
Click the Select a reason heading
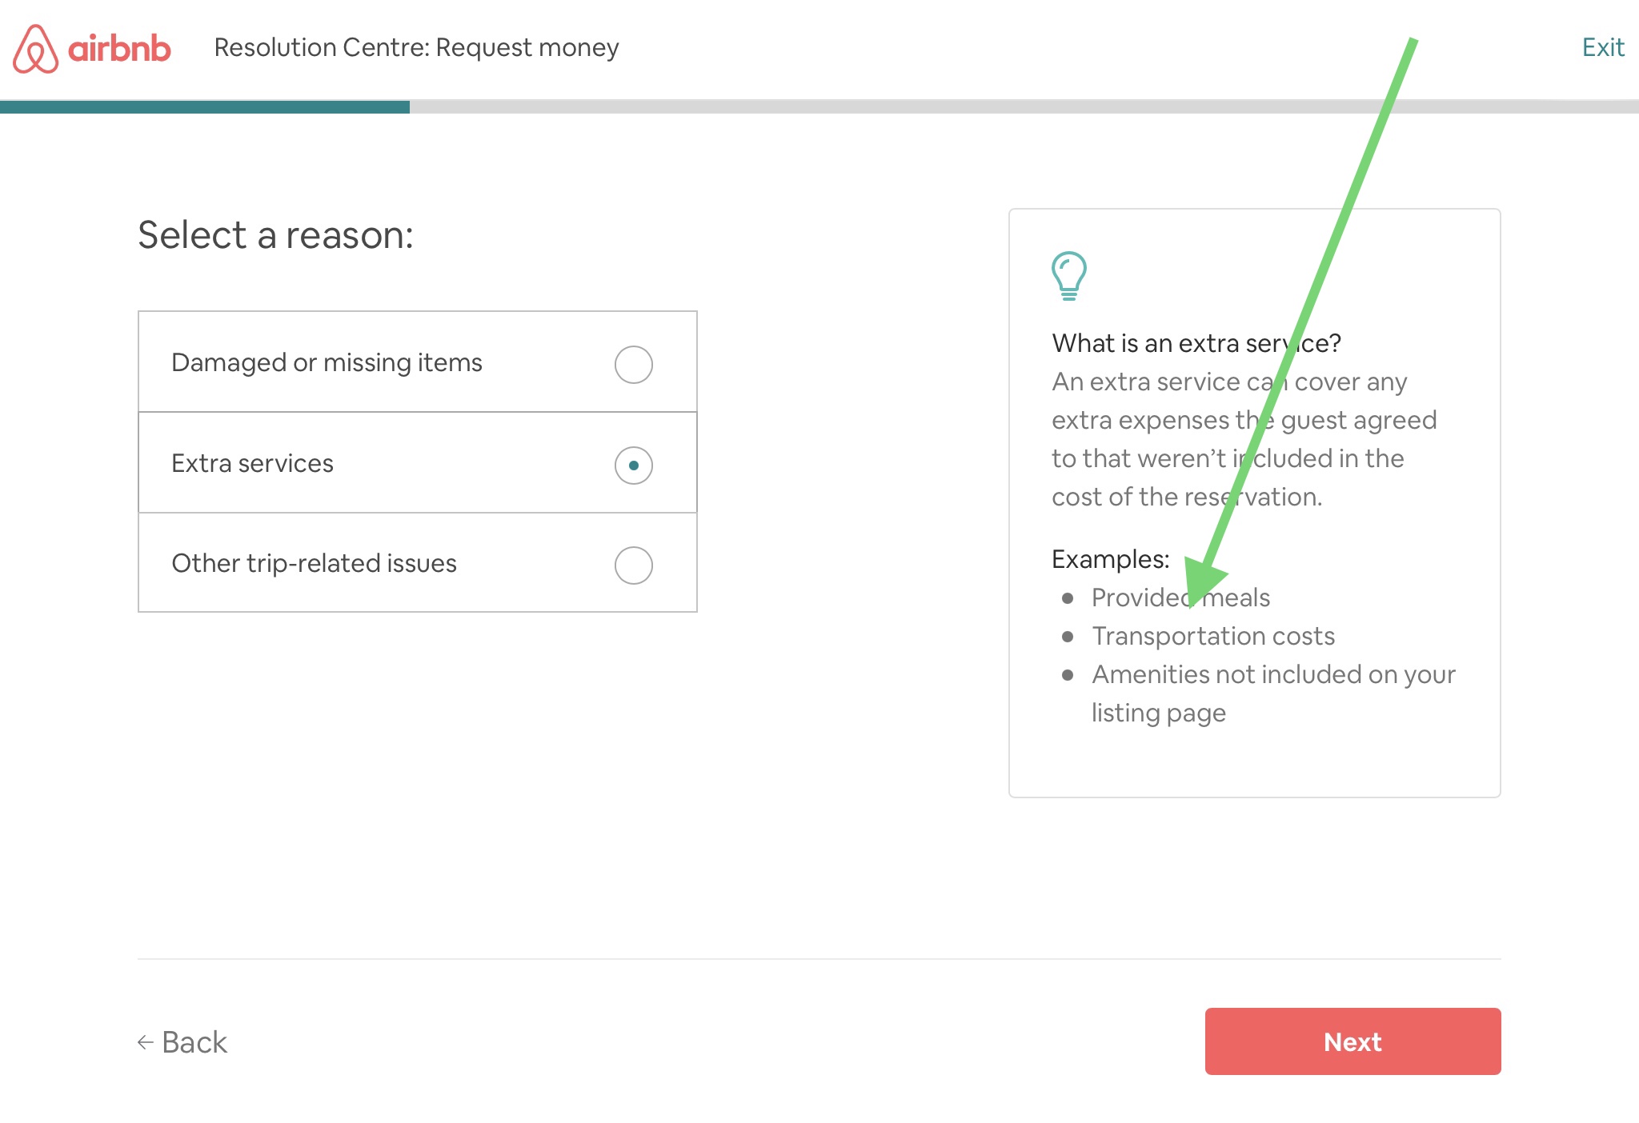pyautogui.click(x=276, y=233)
